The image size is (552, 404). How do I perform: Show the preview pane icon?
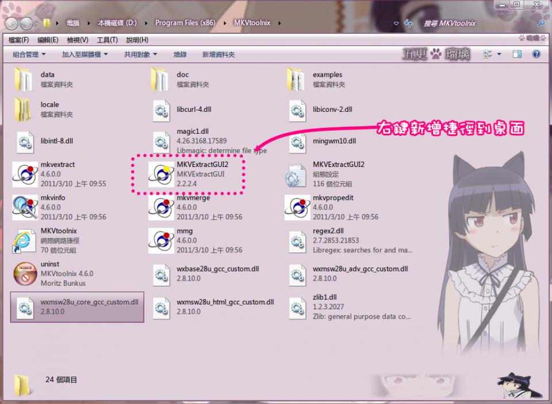click(x=516, y=53)
